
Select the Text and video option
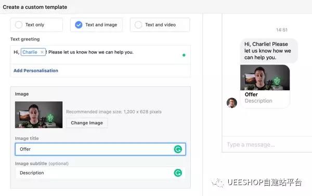pyautogui.click(x=160, y=25)
